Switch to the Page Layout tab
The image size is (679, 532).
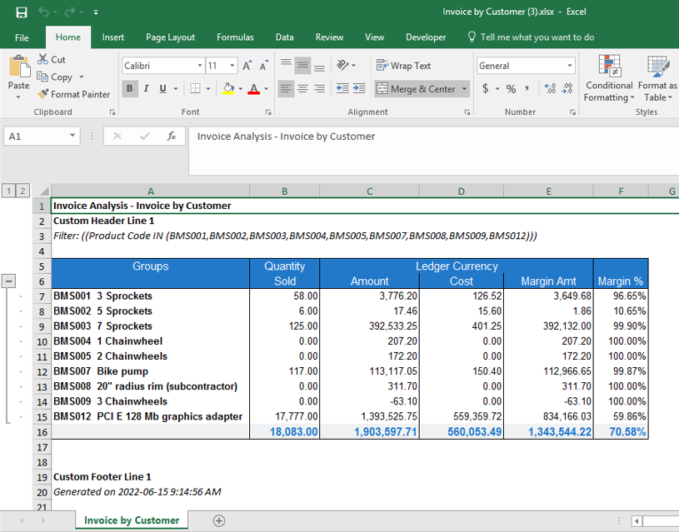coord(170,37)
